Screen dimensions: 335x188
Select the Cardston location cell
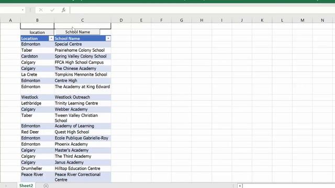37,56
